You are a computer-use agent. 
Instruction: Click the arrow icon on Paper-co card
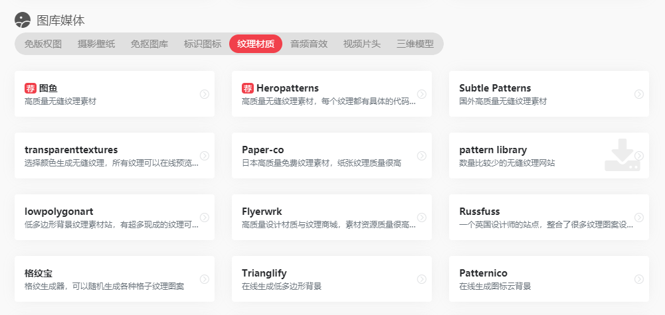[x=422, y=156]
